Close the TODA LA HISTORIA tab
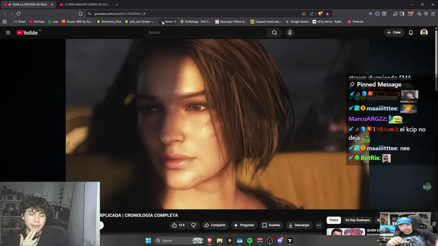The image size is (438, 246). click(x=52, y=4)
